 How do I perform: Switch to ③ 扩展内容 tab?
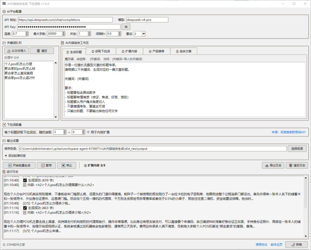pyautogui.click(x=129, y=51)
